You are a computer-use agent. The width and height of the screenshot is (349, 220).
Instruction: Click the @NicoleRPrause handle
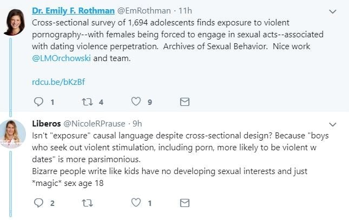click(x=94, y=123)
